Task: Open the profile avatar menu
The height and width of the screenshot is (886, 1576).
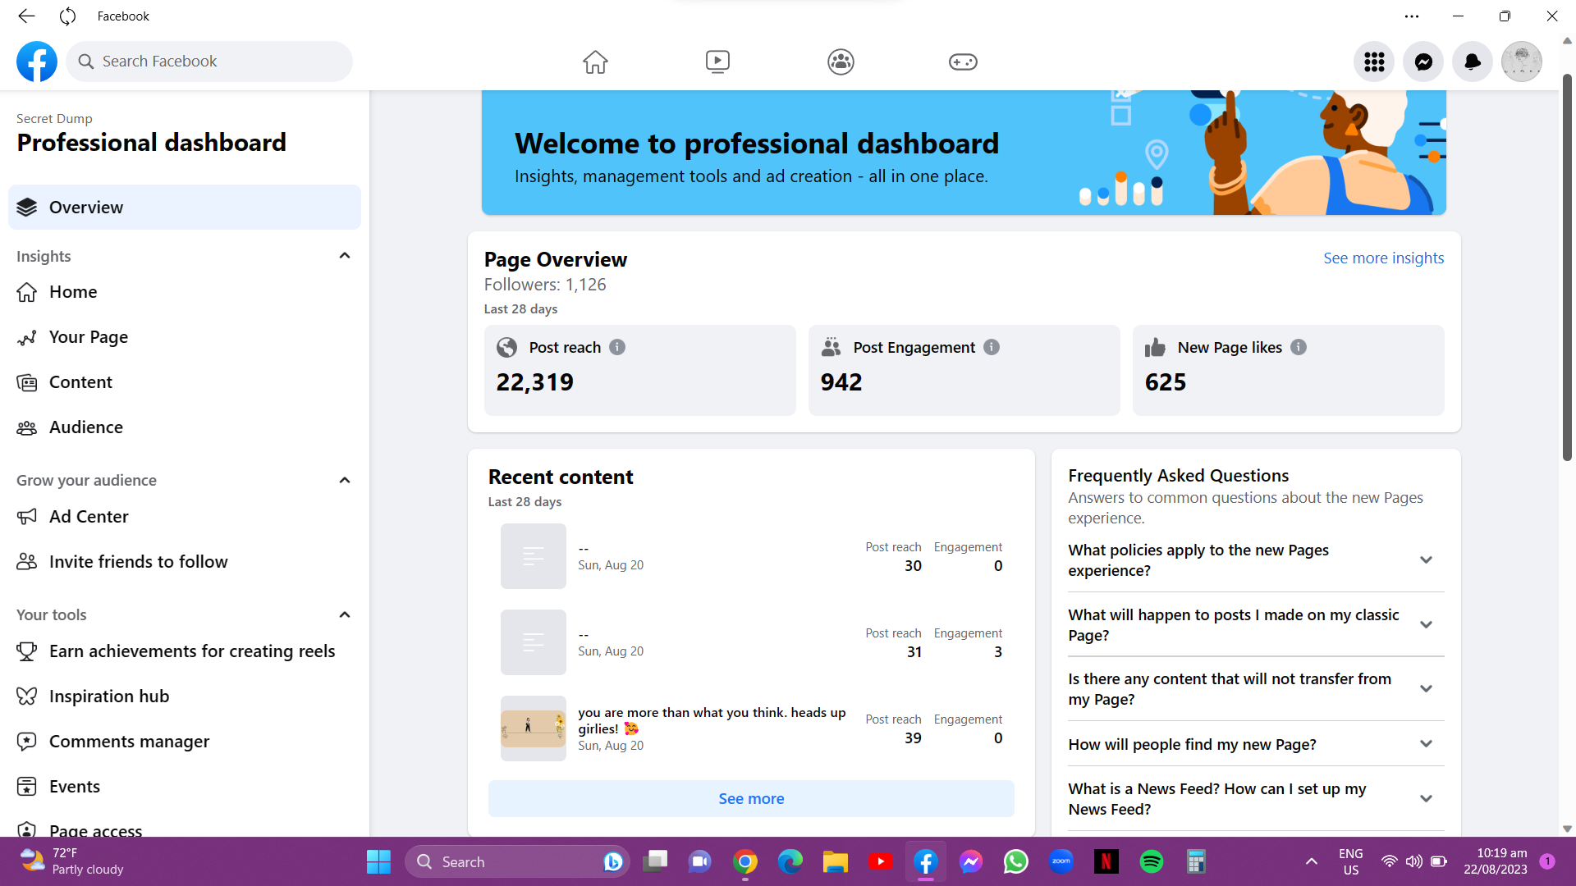Action: 1522,62
